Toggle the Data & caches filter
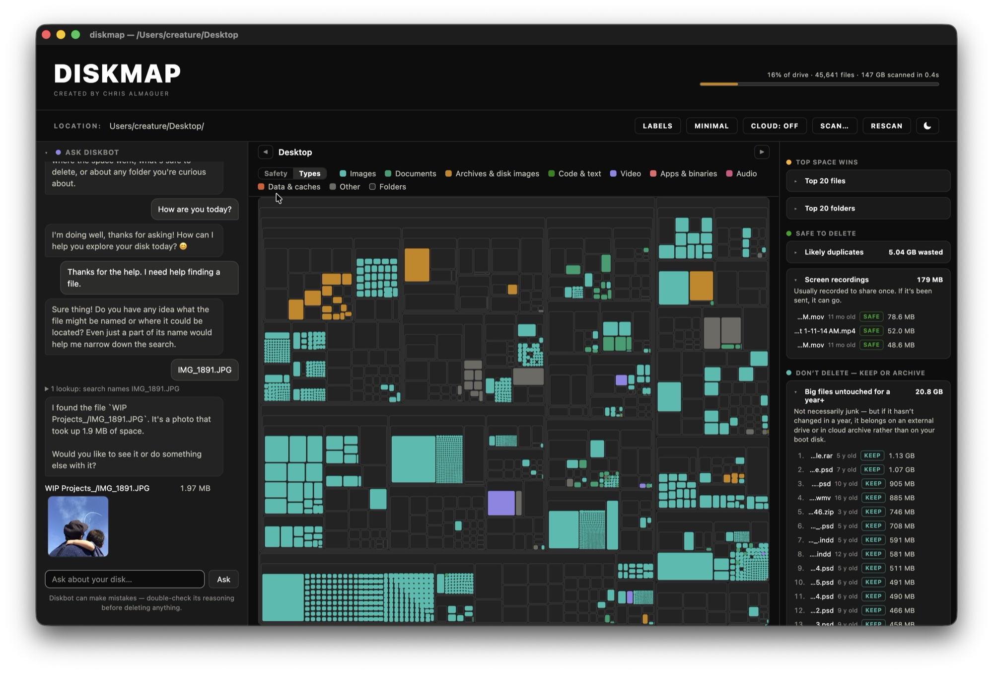This screenshot has width=993, height=673. [x=289, y=187]
